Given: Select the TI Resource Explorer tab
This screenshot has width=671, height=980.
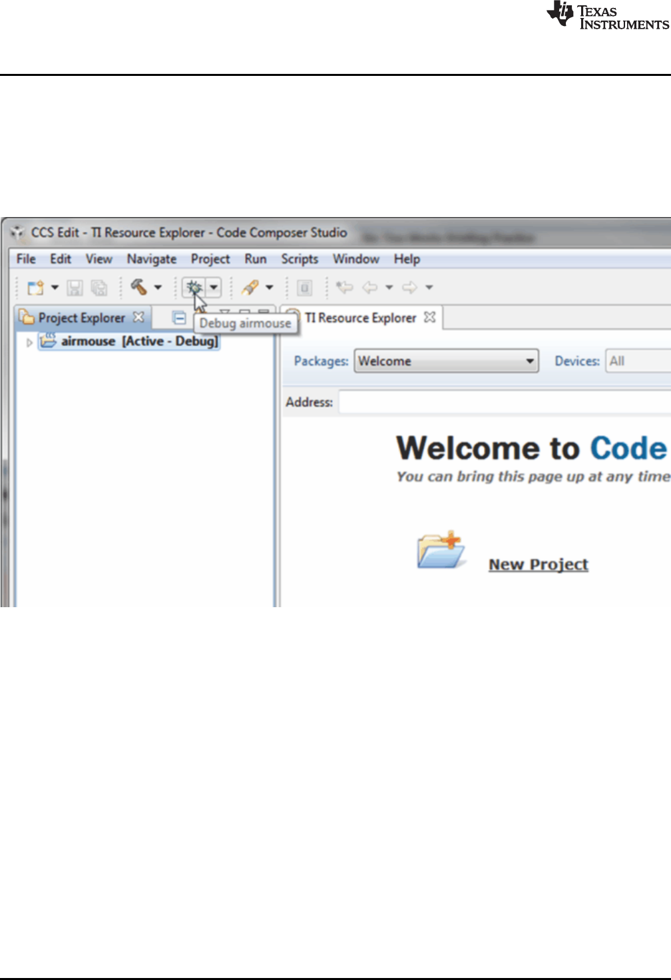Looking at the screenshot, I should (x=361, y=318).
